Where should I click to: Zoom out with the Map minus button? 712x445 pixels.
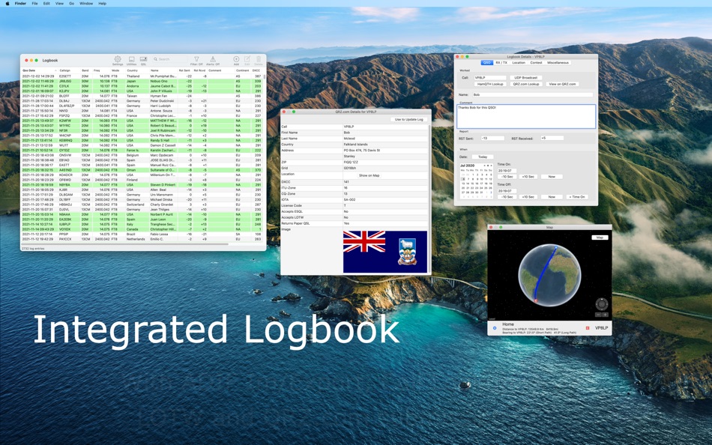point(598,315)
